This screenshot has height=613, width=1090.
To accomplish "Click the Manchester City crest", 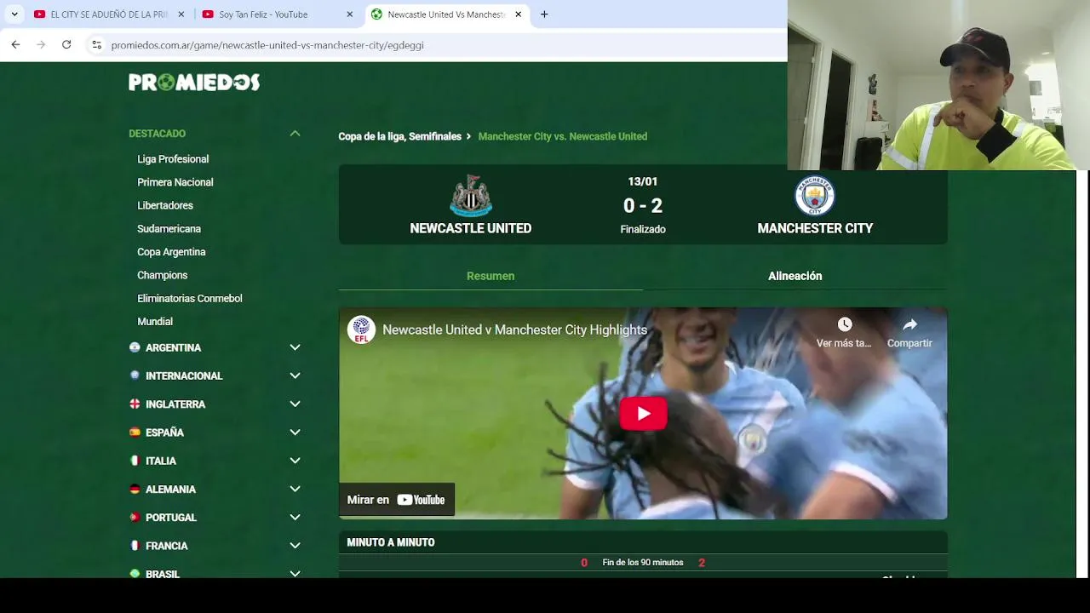I will coord(815,196).
